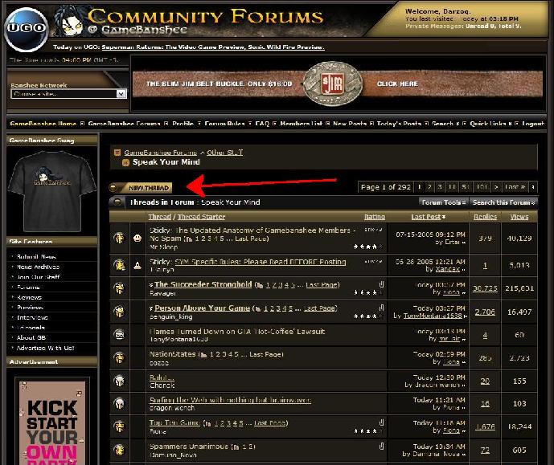Image resolution: width=554 pixels, height=465 pixels.
Task: Open GameBanshee Forums nav item
Action: pos(124,124)
